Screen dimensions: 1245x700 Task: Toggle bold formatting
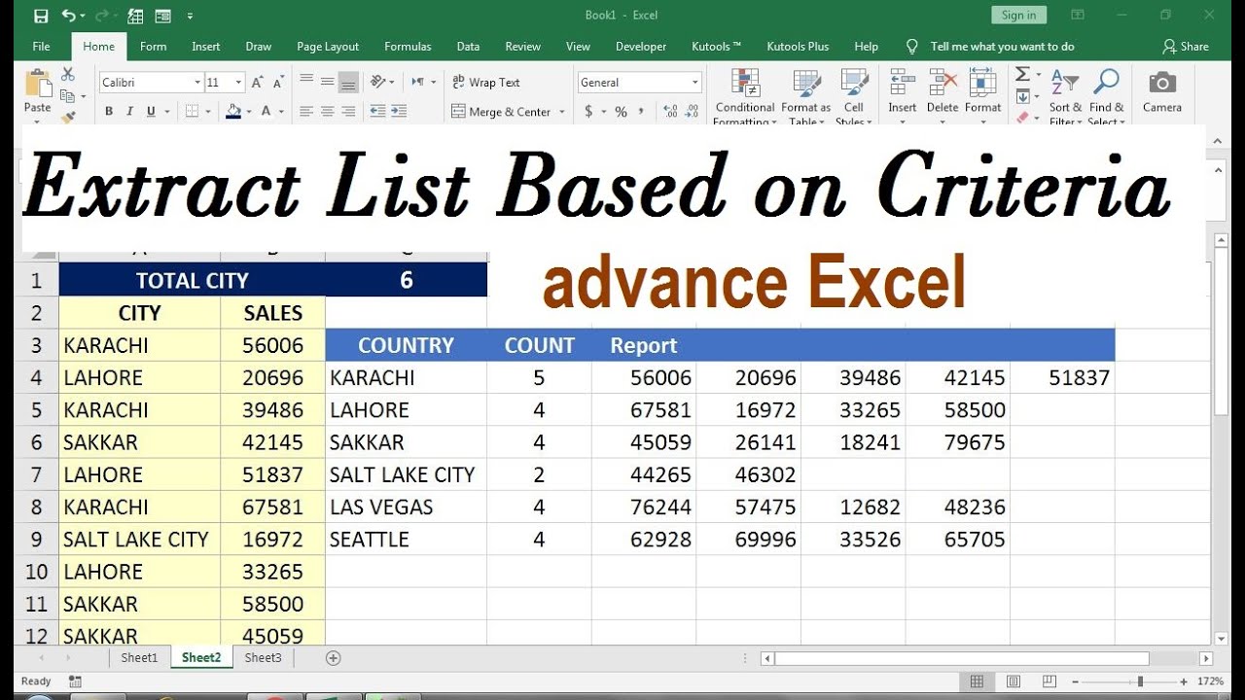click(109, 112)
